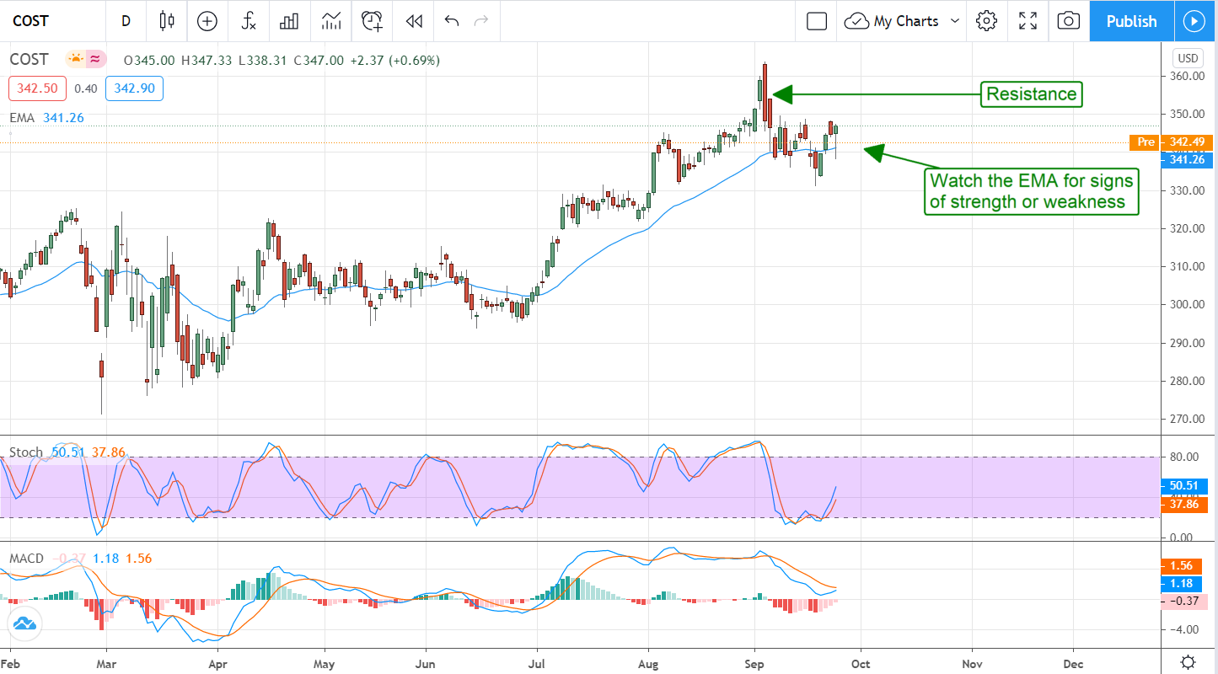Open price scale settings gear at bottom right

pos(1188,661)
